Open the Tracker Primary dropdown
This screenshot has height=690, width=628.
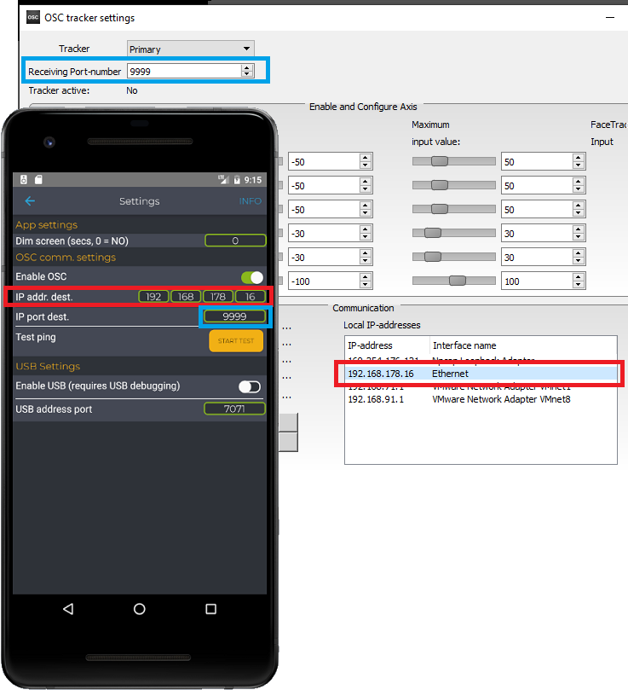click(190, 49)
